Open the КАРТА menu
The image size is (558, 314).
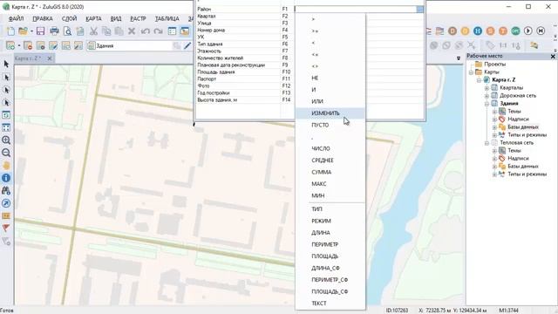click(x=93, y=18)
